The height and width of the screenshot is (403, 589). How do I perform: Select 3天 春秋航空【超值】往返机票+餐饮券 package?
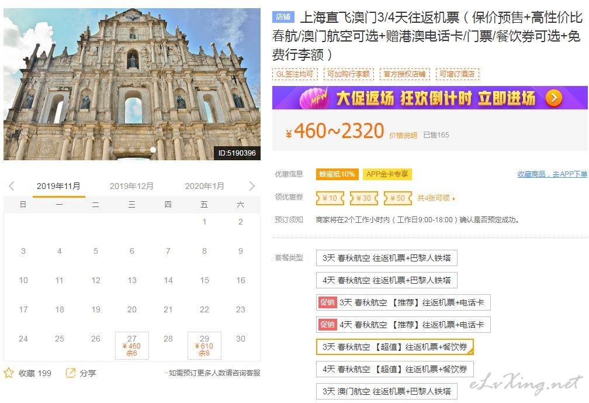(395, 347)
